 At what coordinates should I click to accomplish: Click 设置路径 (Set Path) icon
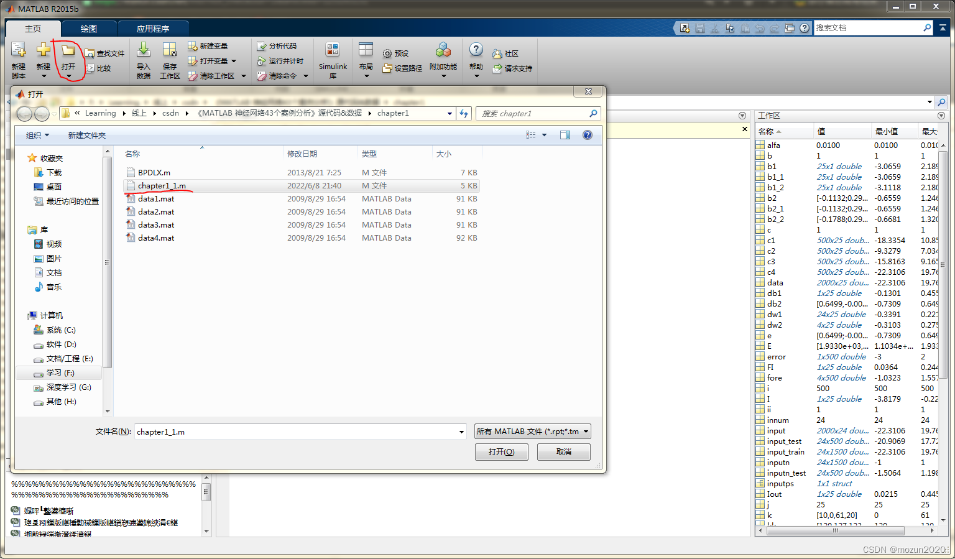tap(387, 68)
